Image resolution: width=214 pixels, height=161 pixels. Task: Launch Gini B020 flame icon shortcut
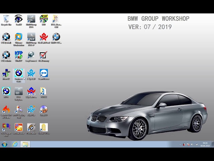pos(6,112)
